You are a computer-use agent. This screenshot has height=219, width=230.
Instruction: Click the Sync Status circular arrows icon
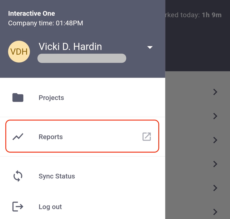[18, 176]
